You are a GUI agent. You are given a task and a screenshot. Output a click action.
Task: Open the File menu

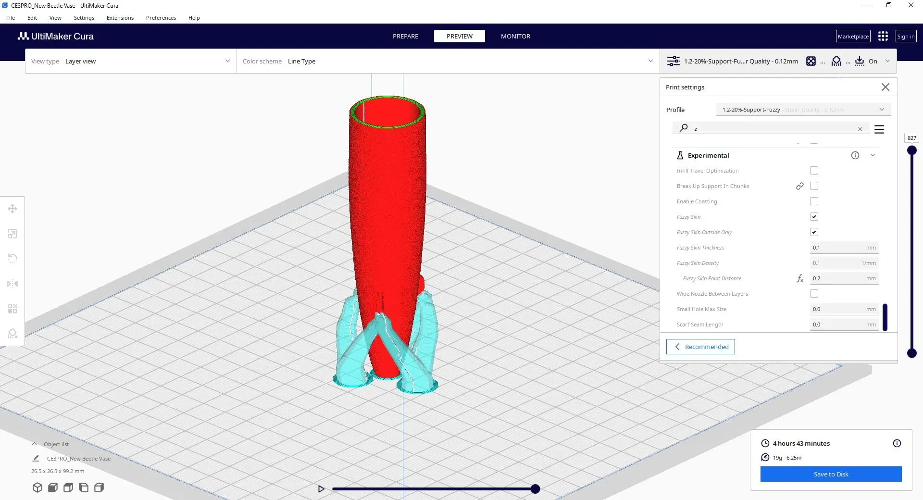[11, 18]
